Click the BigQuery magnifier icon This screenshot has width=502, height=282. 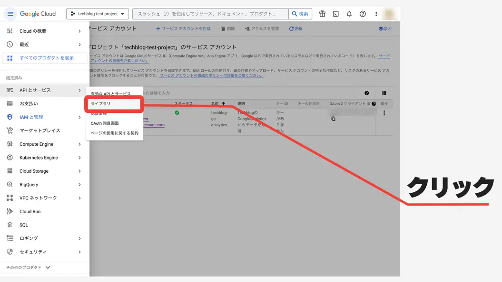coord(10,184)
